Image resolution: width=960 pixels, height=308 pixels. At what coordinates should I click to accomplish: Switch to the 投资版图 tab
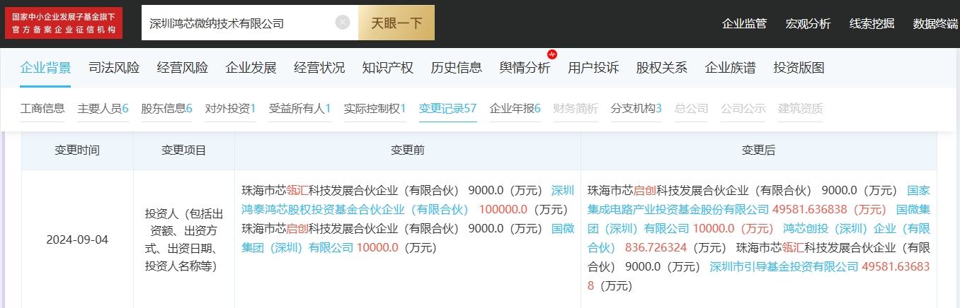799,68
